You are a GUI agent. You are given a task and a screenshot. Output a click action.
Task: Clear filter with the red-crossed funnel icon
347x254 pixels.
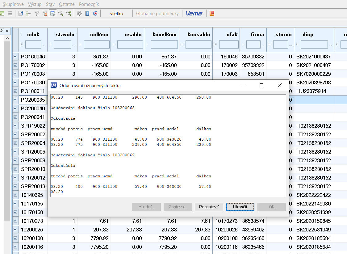[45, 14]
